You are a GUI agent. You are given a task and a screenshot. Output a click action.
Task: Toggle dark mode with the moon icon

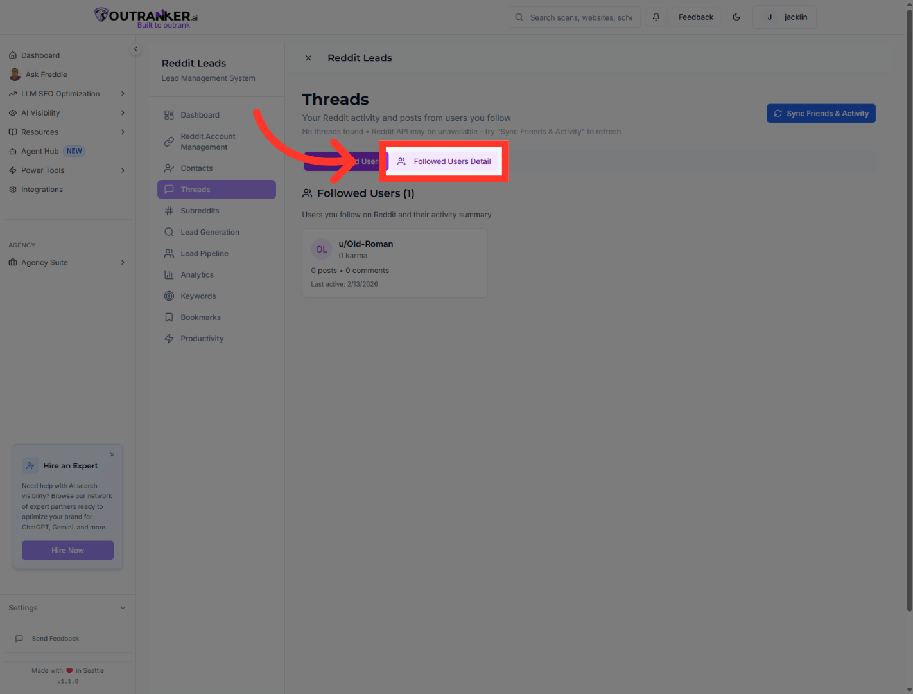tap(736, 17)
